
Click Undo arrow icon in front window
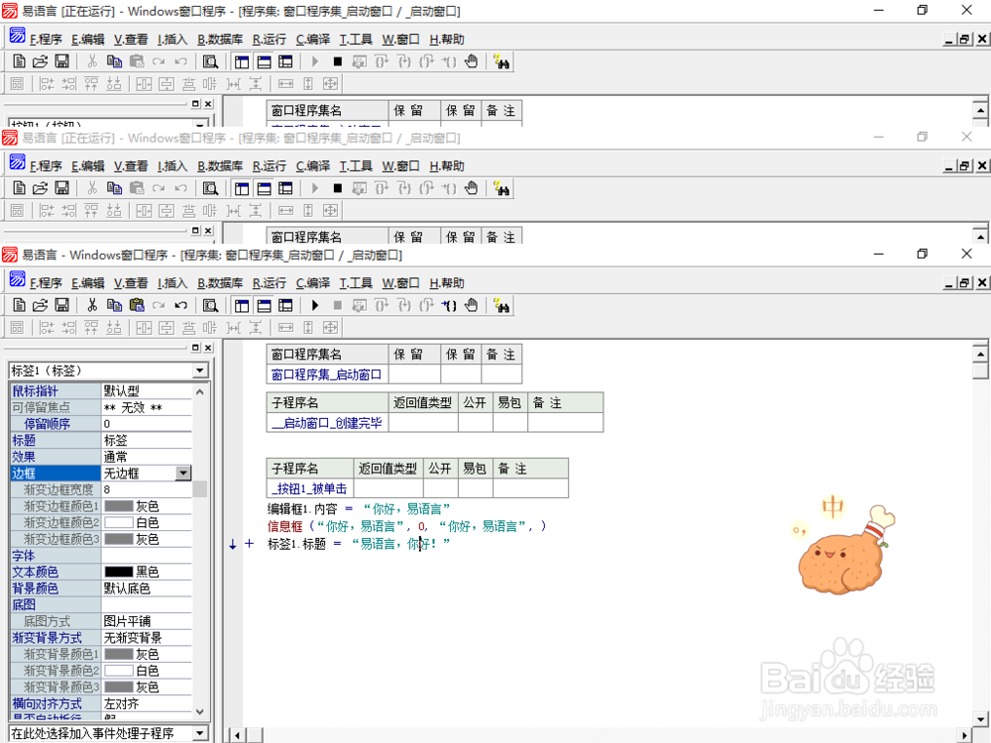tap(180, 306)
